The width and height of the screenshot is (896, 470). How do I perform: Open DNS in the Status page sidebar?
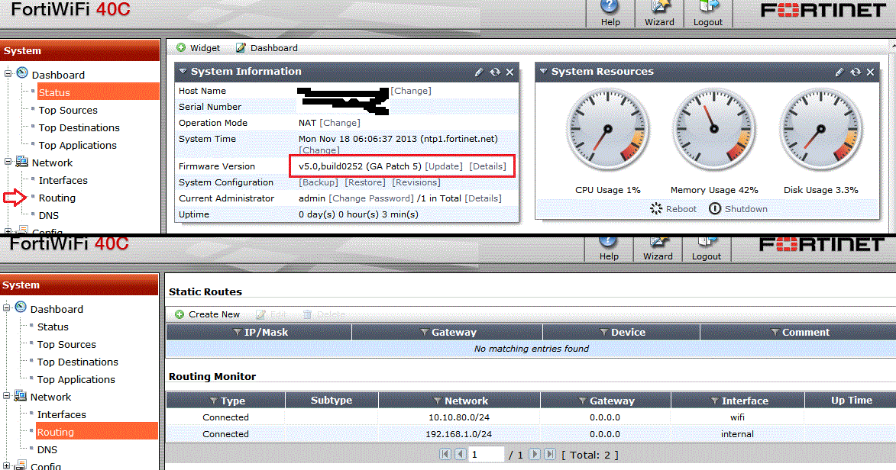49,216
